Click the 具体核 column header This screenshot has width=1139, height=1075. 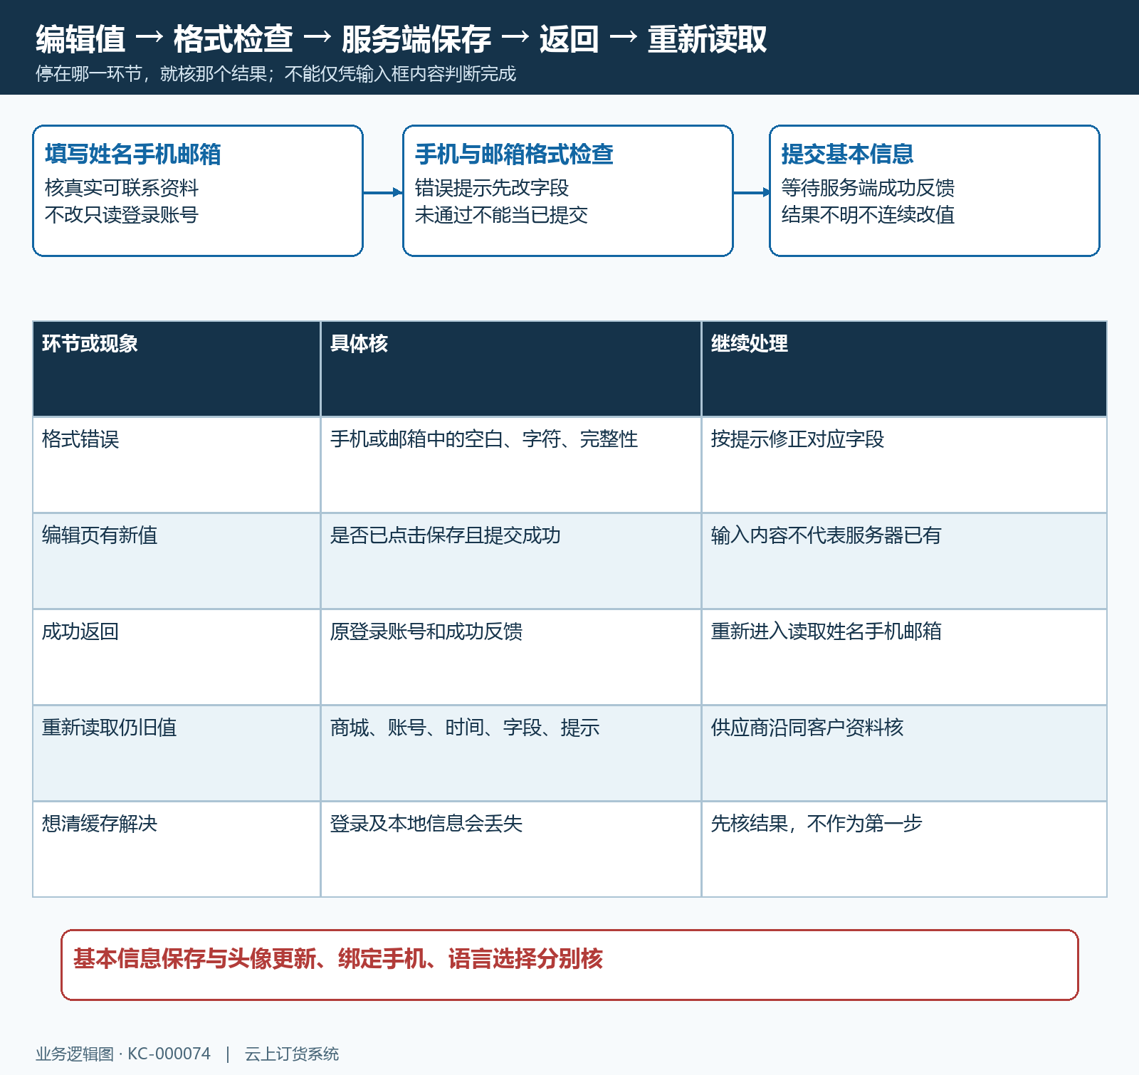(x=511, y=369)
